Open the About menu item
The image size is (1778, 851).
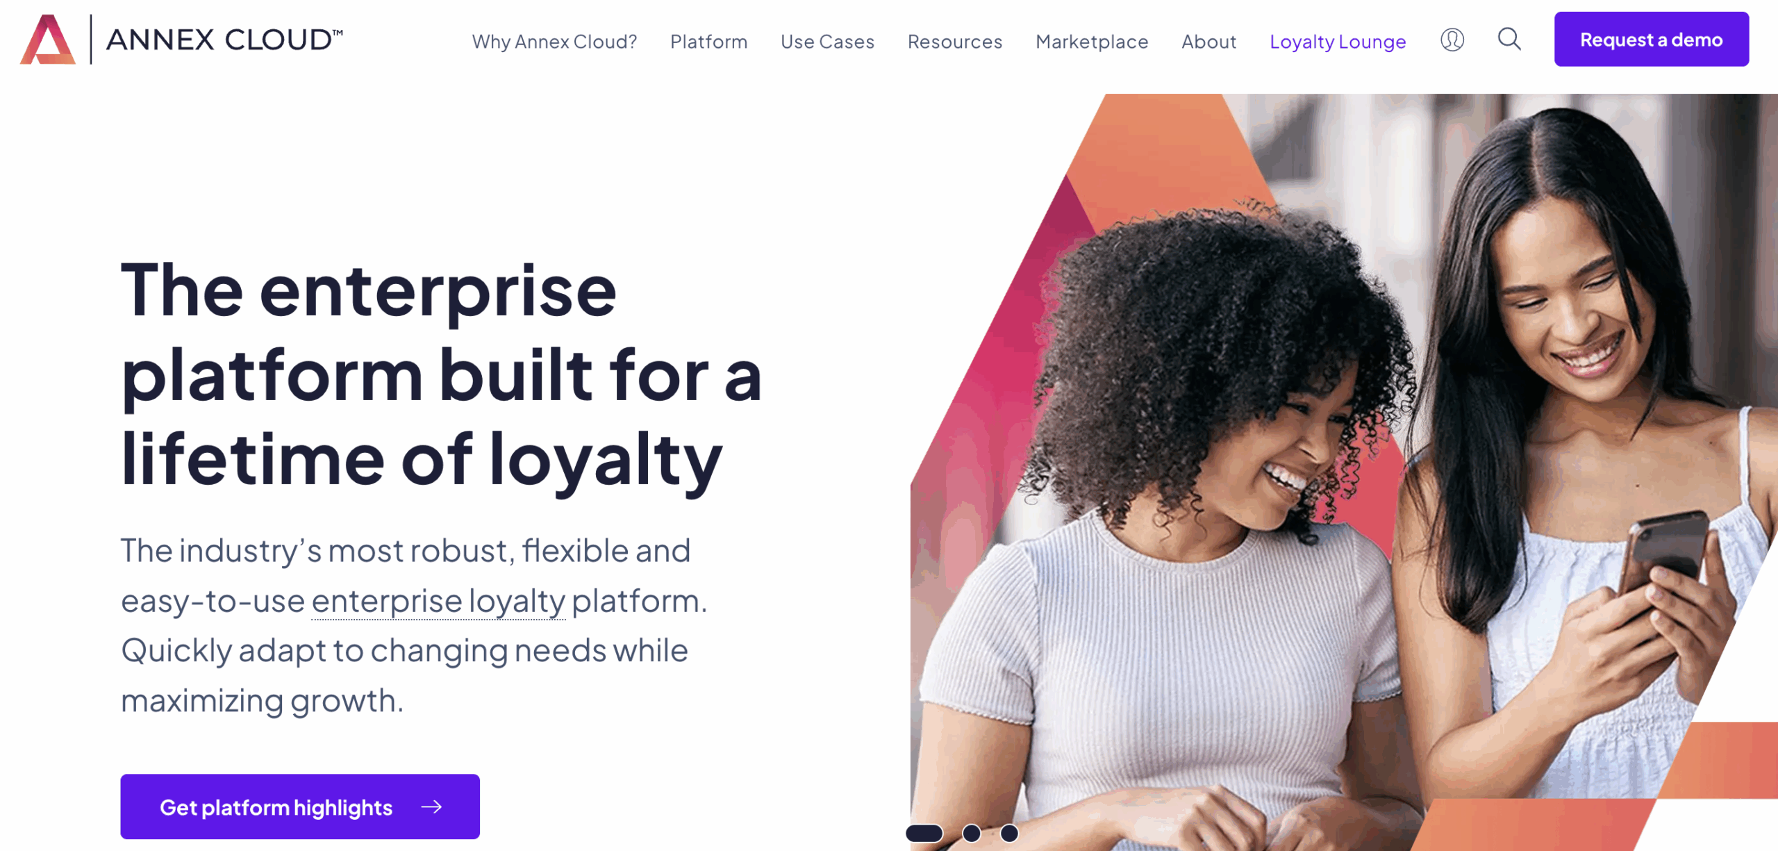1208,42
